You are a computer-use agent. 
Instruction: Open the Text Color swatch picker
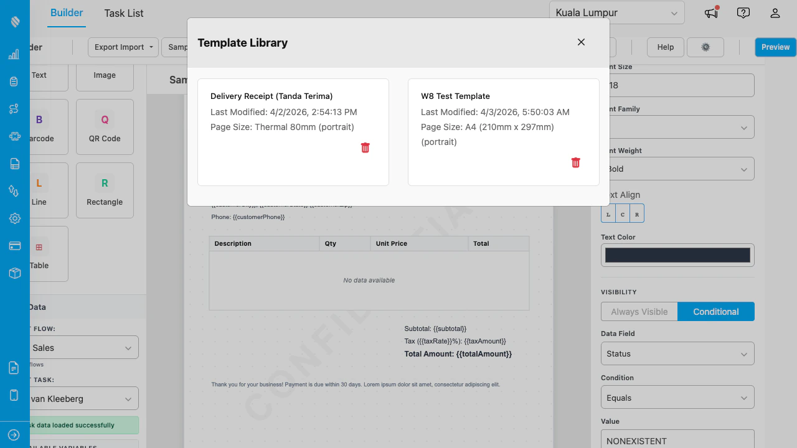click(x=677, y=254)
